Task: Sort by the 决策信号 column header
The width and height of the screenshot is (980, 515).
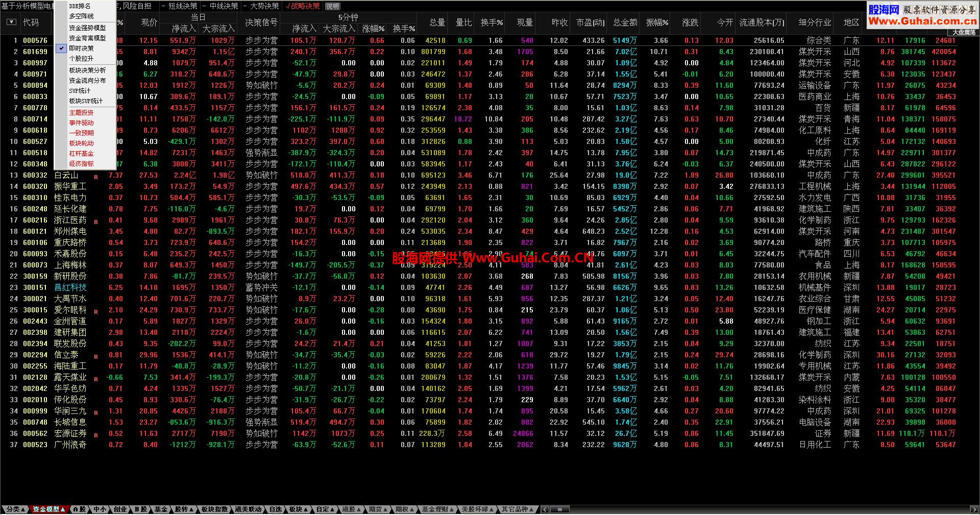Action: coord(261,22)
